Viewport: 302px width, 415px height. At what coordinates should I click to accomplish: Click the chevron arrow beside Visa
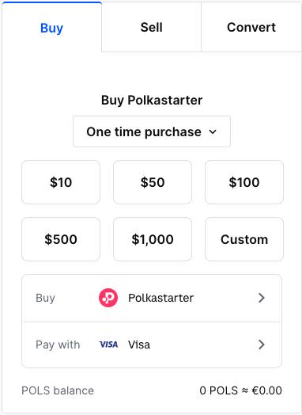tap(262, 345)
